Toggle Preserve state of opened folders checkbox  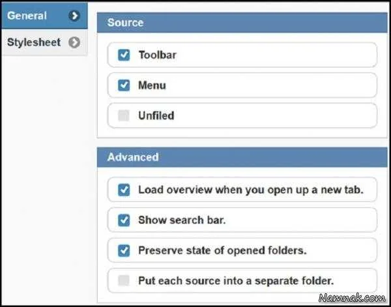124,251
